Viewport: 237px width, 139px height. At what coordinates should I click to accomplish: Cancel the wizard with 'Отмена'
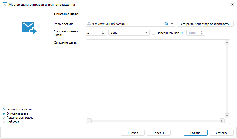tap(221, 133)
